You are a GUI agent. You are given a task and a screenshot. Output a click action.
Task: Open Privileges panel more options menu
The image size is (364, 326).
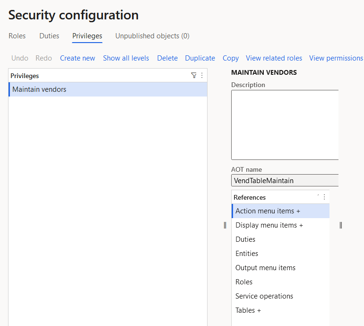point(202,75)
